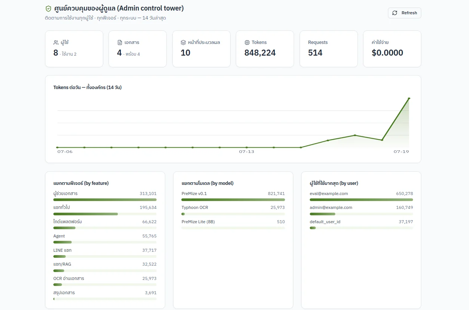Click the layers icon on หน้าที่ประมวลผล card
Screen dimensions: 469x310
click(x=183, y=42)
